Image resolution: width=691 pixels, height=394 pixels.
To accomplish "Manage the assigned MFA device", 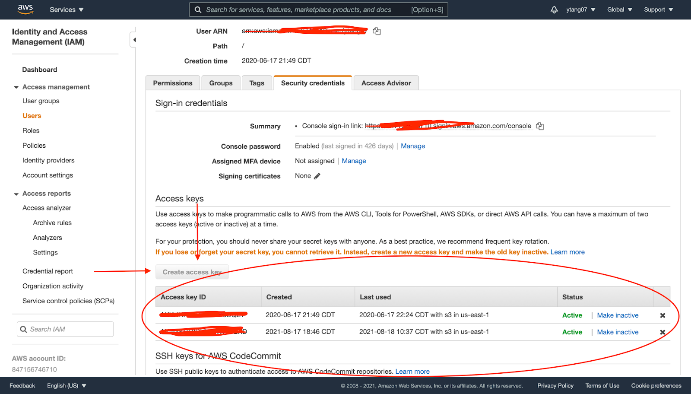I will [x=354, y=161].
